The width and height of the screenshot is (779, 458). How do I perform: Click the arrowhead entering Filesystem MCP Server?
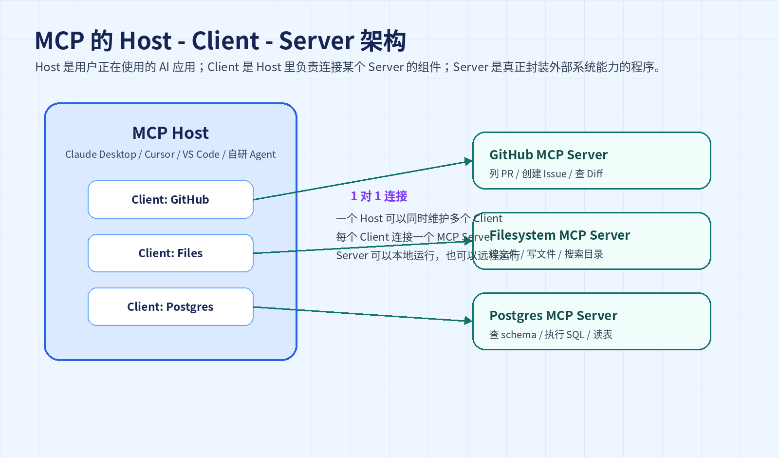point(468,241)
